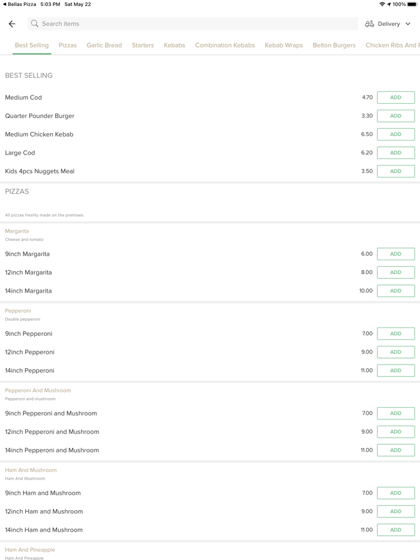Switch to the Pizzas tab
Viewport: 420px width, 560px height.
coord(68,45)
